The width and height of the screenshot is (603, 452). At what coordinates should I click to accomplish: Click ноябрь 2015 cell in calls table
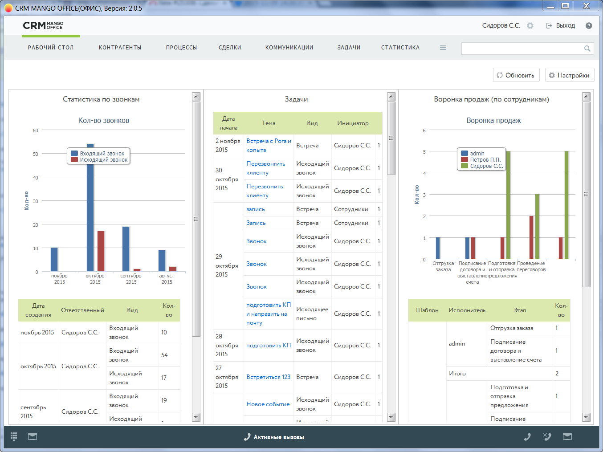[x=37, y=333]
